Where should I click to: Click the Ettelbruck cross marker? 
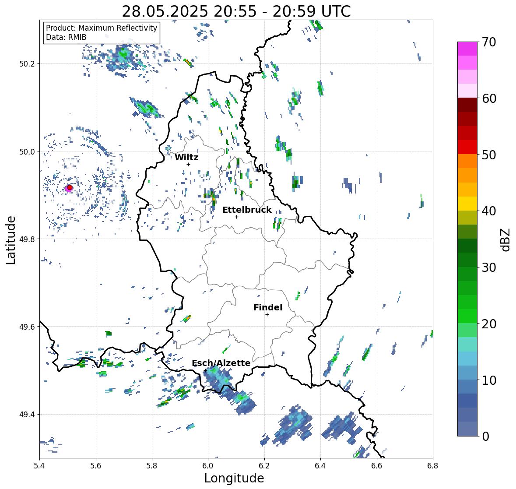pos(236,217)
